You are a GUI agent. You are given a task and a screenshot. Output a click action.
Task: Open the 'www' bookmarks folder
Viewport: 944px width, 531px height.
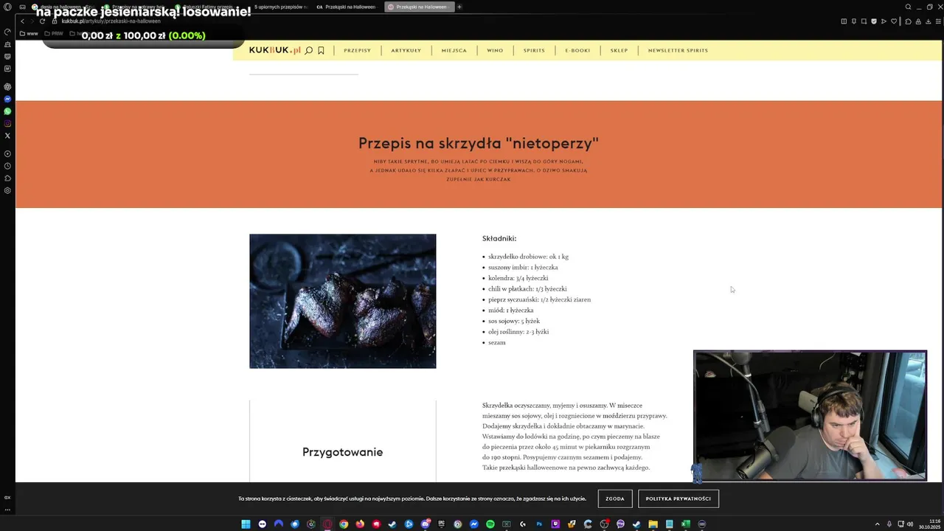[x=29, y=33]
